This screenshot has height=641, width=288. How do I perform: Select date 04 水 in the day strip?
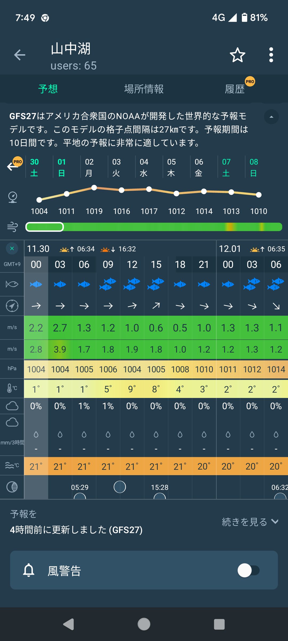pos(144,167)
